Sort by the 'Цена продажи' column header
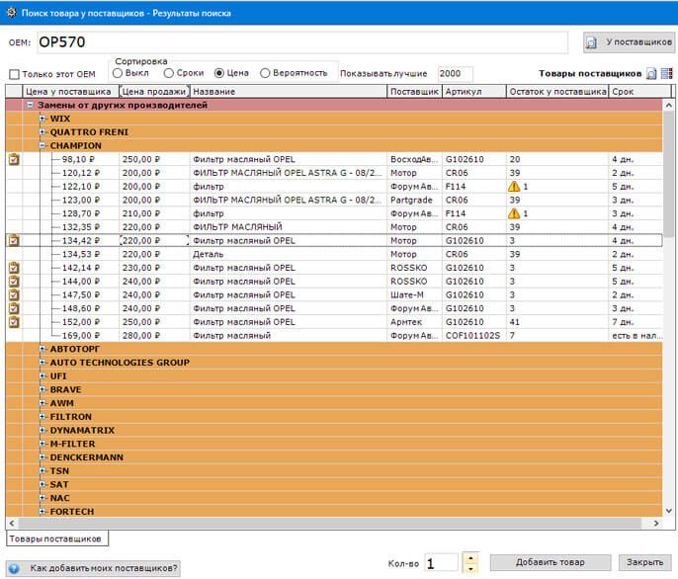This screenshot has height=579, width=678. [153, 91]
